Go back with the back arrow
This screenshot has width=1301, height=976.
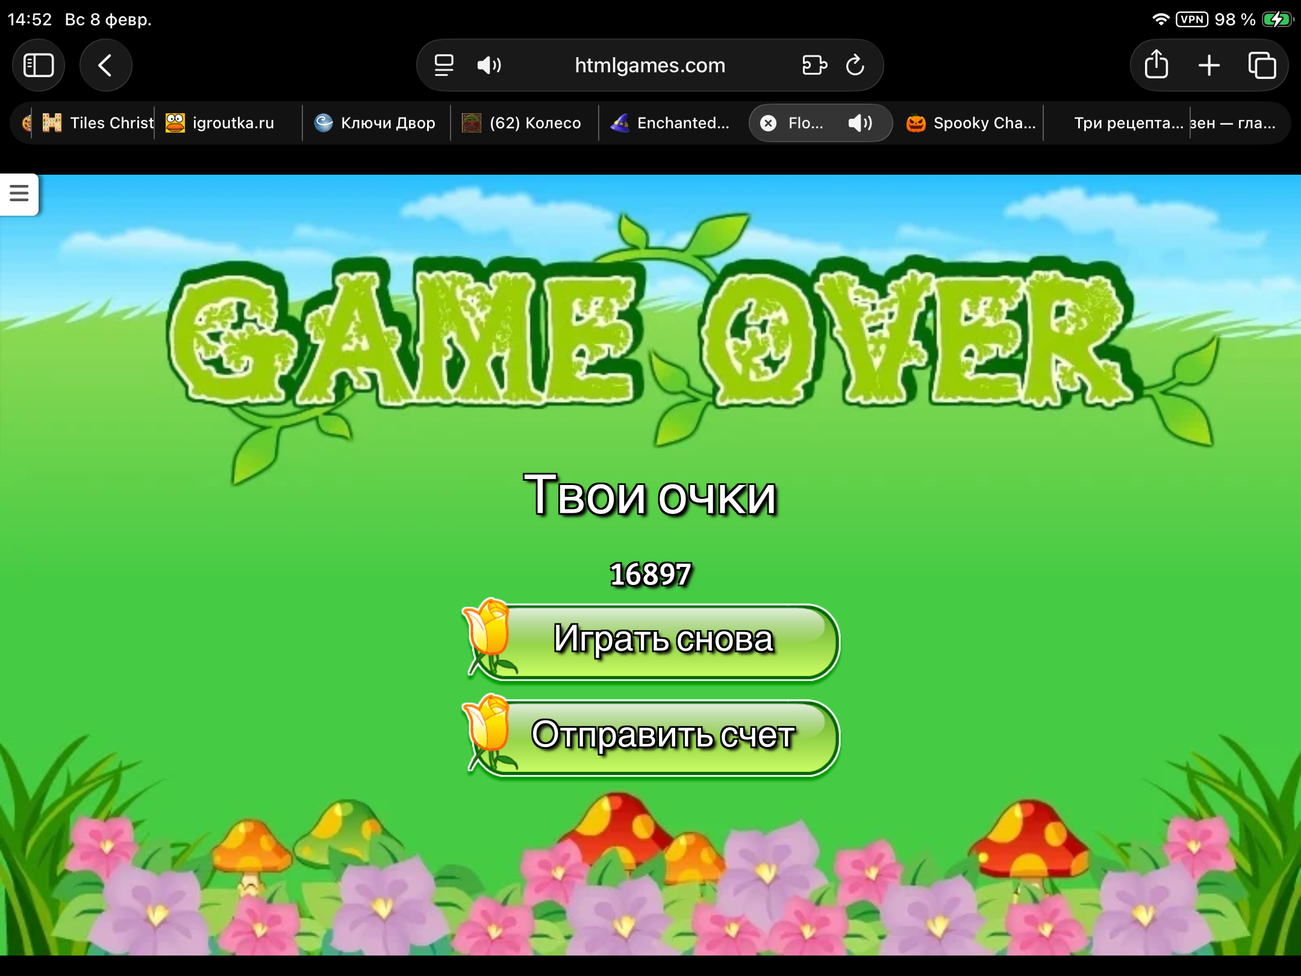coord(105,65)
